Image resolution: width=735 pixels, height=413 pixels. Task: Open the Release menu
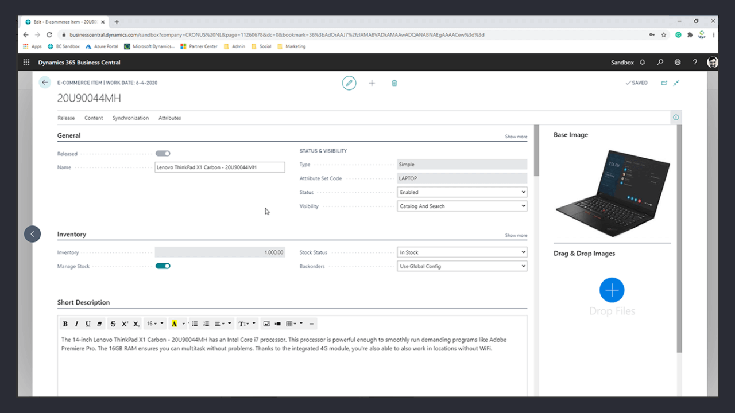pos(66,118)
